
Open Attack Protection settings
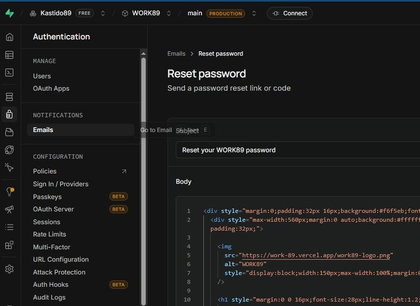[59, 272]
